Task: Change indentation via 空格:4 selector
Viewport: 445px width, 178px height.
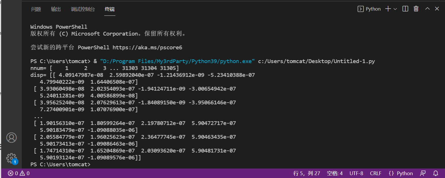Action: tap(335, 173)
